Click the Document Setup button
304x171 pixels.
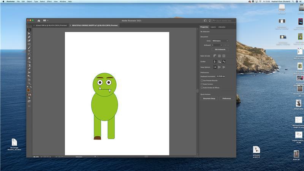(x=209, y=98)
